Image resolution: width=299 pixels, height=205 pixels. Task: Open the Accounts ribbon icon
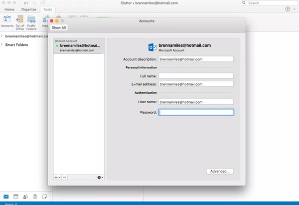point(7,21)
